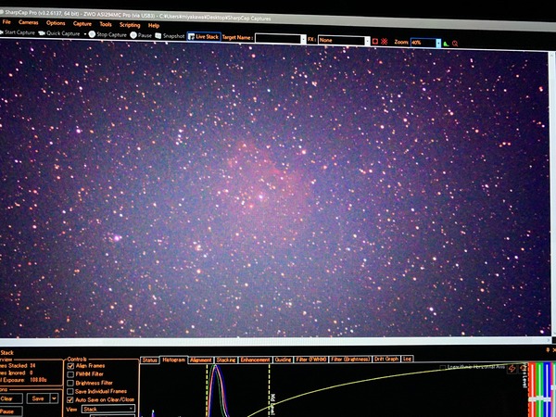Click the green image histogram icon
Screen dimensions: 556x417
tap(446, 44)
